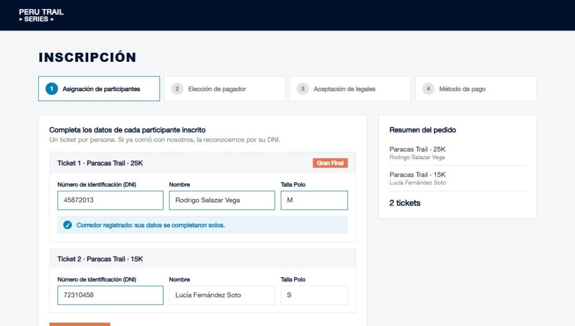Click Paracas Trail · 25K in order summary
The height and width of the screenshot is (326, 575).
point(417,149)
